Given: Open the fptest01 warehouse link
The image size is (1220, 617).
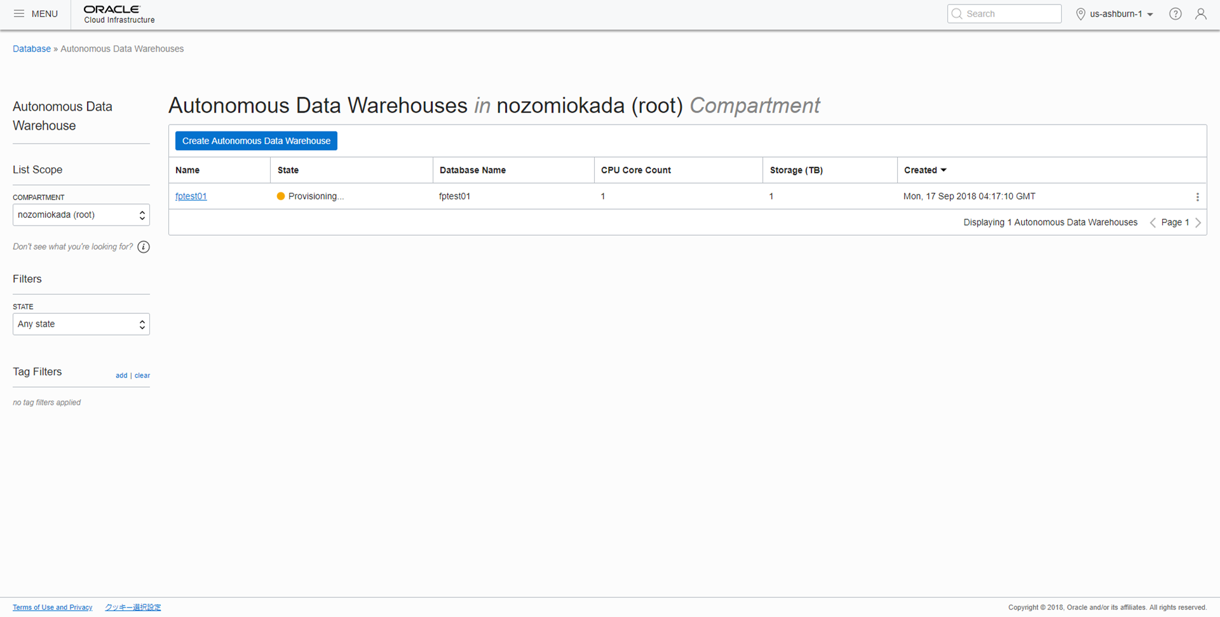Looking at the screenshot, I should coord(191,196).
